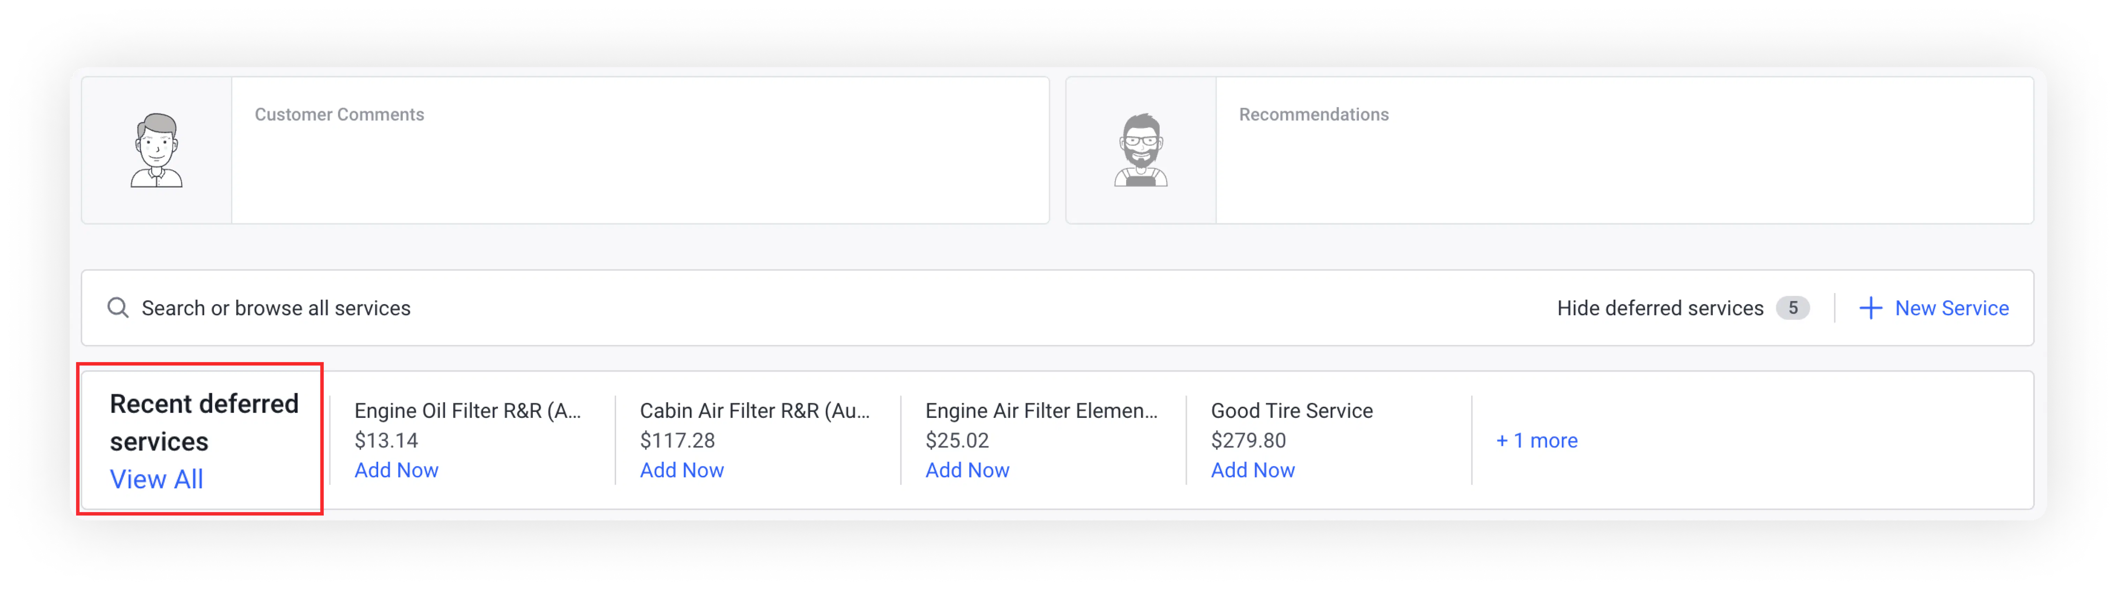Viewport: 2117px width, 593px height.
Task: Add Engine Air Filter Element now
Action: click(x=966, y=470)
